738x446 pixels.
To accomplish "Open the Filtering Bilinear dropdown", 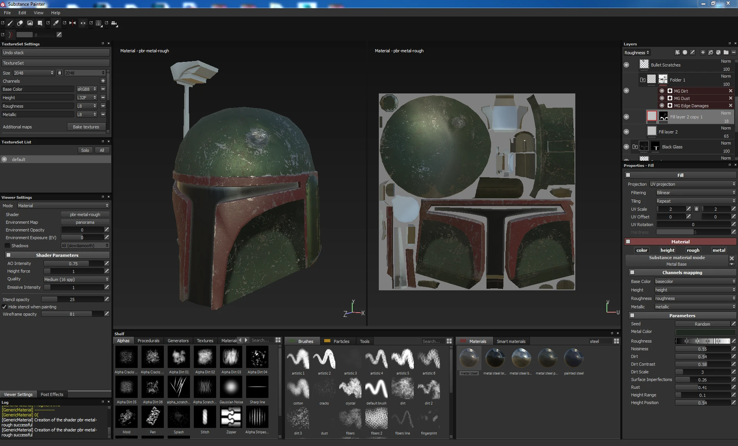I will pyautogui.click(x=696, y=193).
